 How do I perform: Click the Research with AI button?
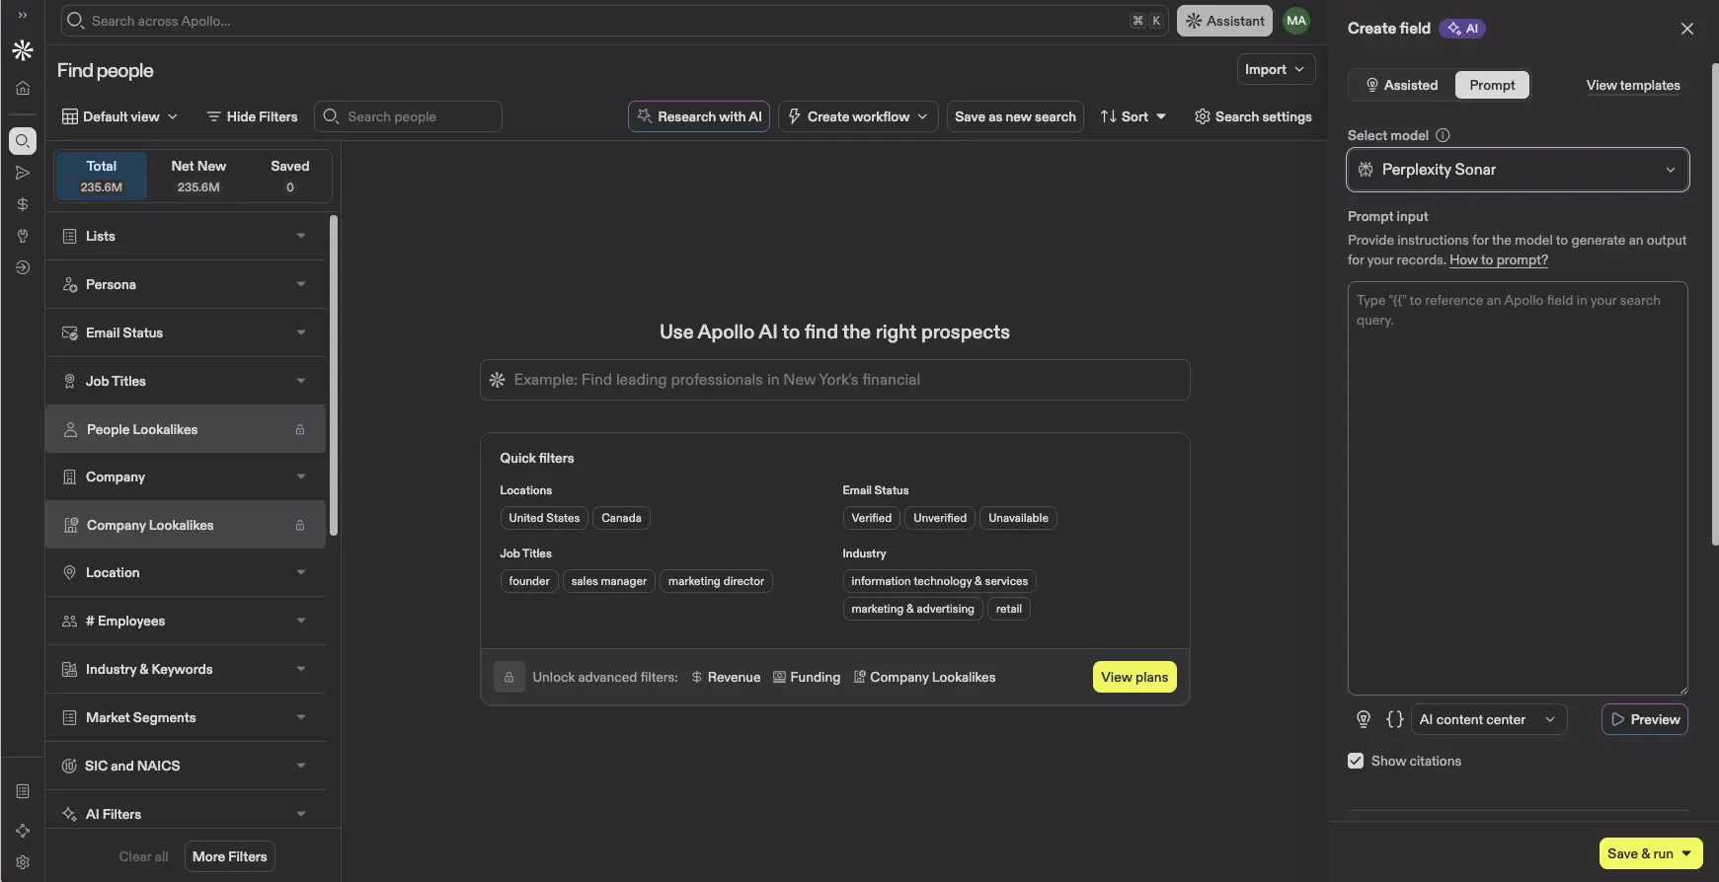pos(699,116)
